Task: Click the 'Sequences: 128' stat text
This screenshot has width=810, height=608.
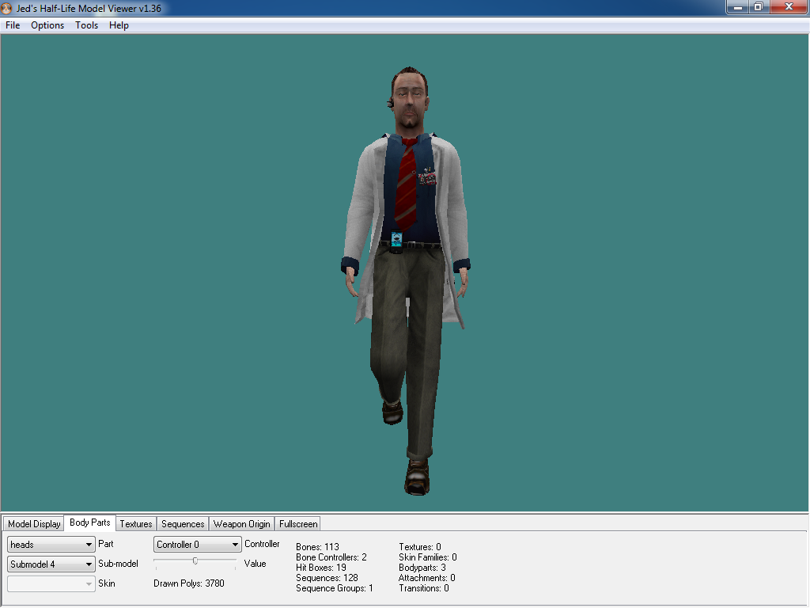Action: [x=327, y=577]
